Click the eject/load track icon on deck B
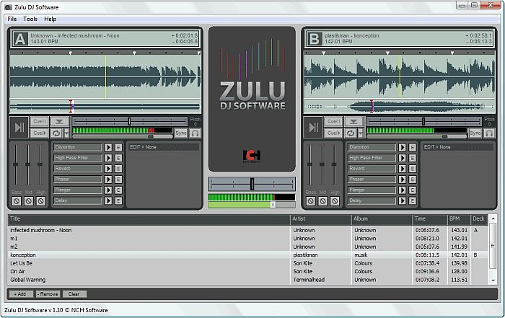Viewport: 505px width, 318px height. [351, 121]
